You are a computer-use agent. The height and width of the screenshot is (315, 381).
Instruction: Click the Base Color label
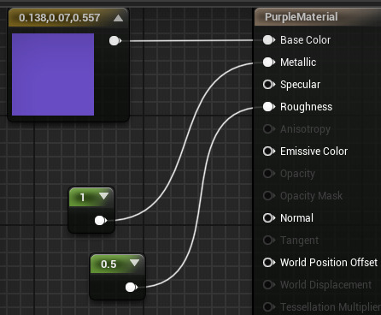click(x=305, y=40)
